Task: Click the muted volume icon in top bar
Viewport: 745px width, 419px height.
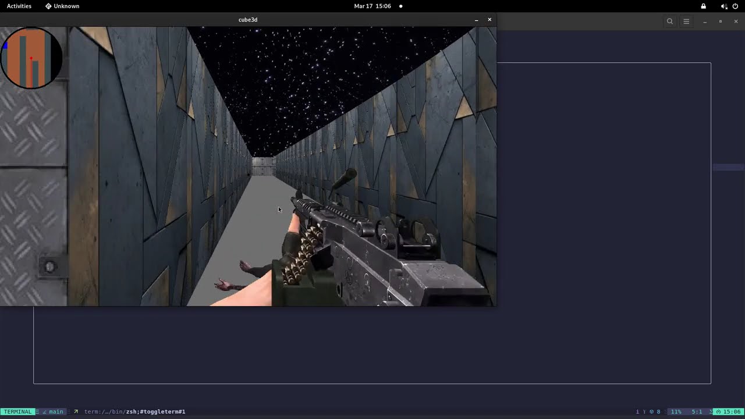Action: pos(723,6)
